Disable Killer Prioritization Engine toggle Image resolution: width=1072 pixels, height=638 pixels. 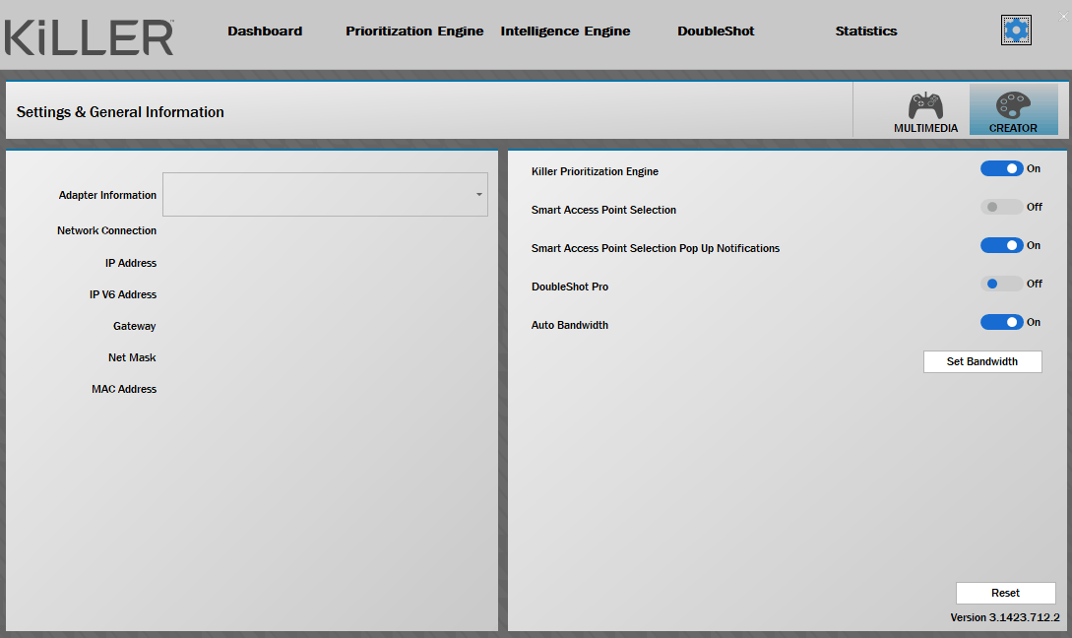pyautogui.click(x=1001, y=169)
